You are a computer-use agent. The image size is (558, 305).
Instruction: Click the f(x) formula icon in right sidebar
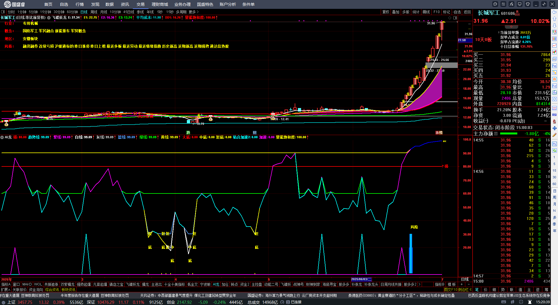coord(555,93)
